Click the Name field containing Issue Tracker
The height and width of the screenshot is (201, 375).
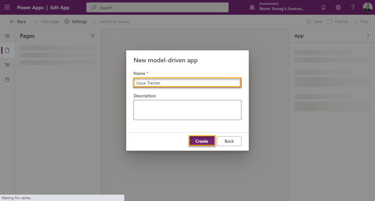tap(187, 83)
